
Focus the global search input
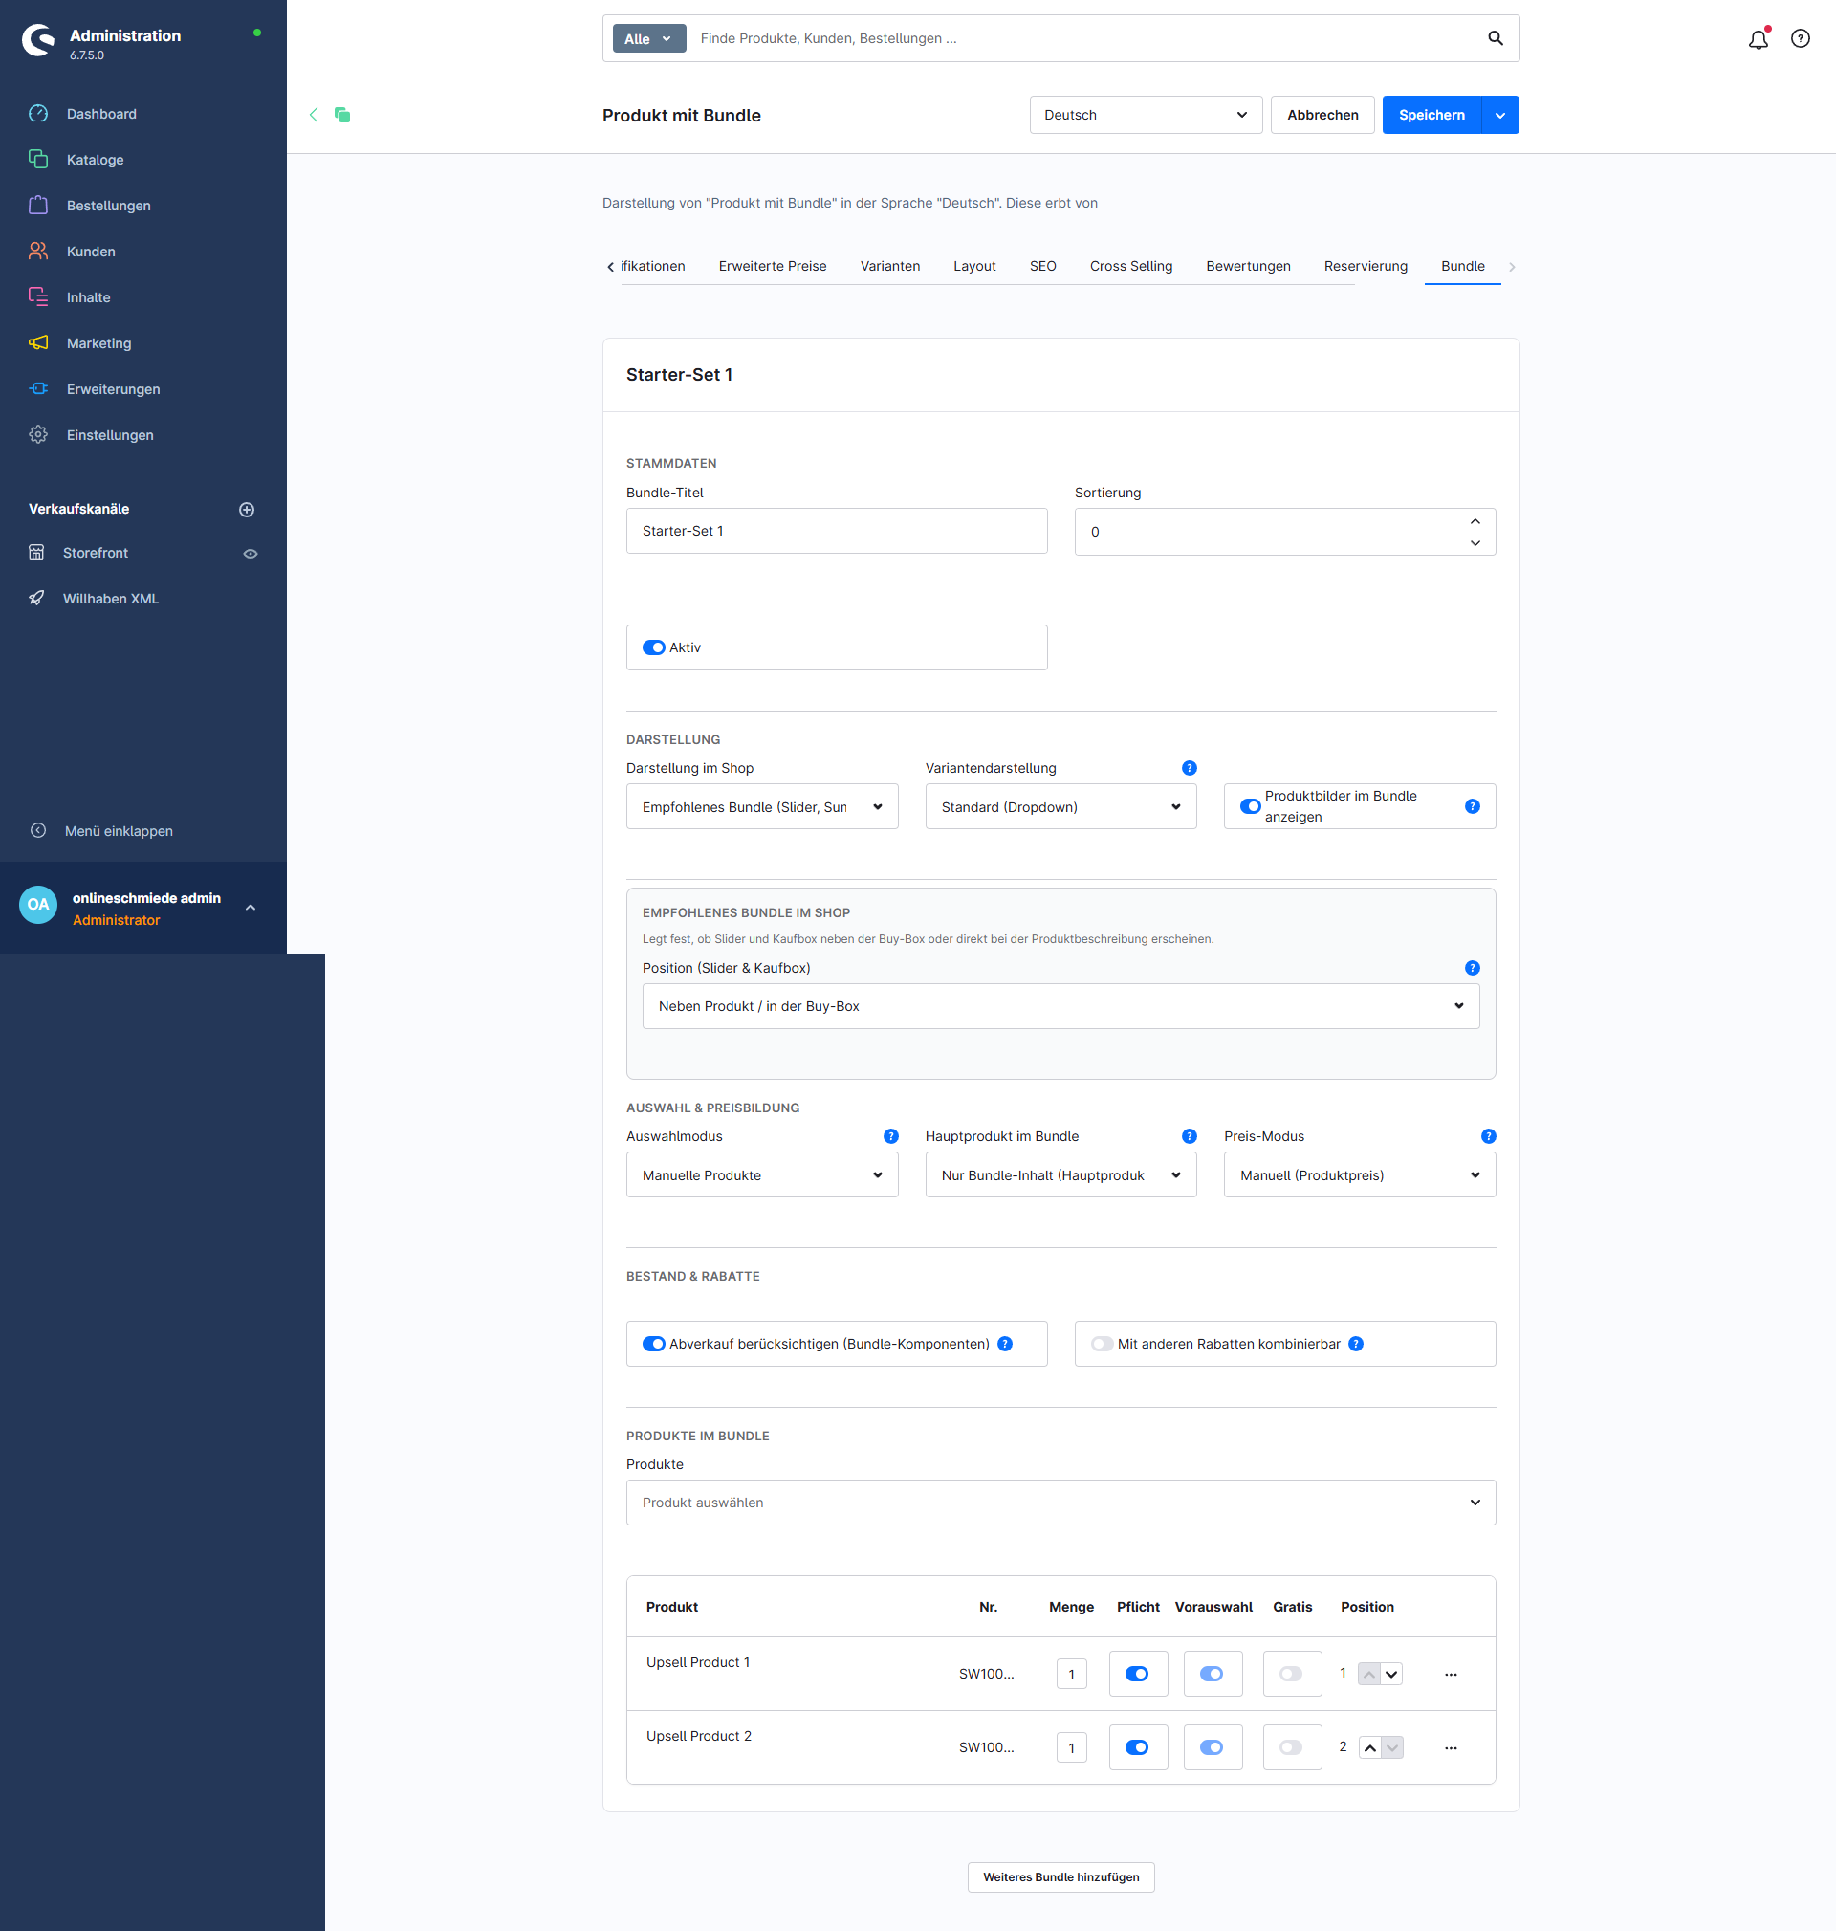point(1084,38)
